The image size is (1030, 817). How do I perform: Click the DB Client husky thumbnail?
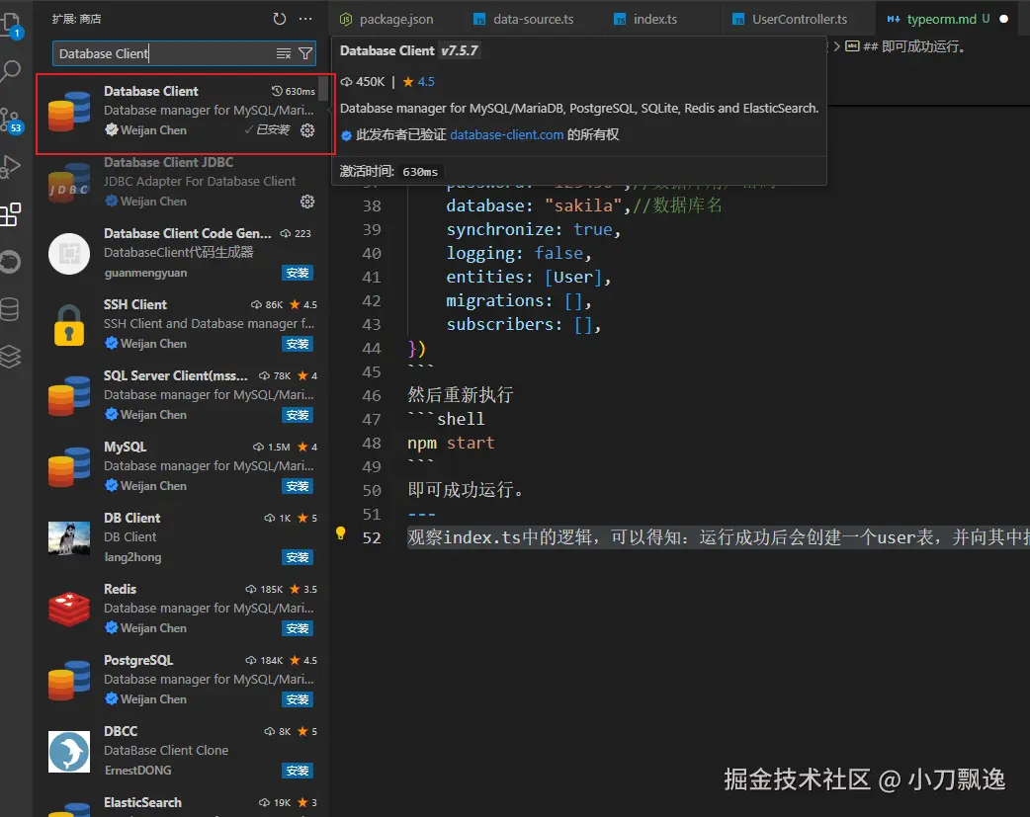point(69,537)
